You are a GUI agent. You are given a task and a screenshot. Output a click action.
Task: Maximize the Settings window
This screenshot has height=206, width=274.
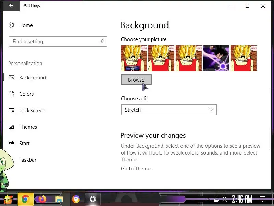[x=247, y=6]
